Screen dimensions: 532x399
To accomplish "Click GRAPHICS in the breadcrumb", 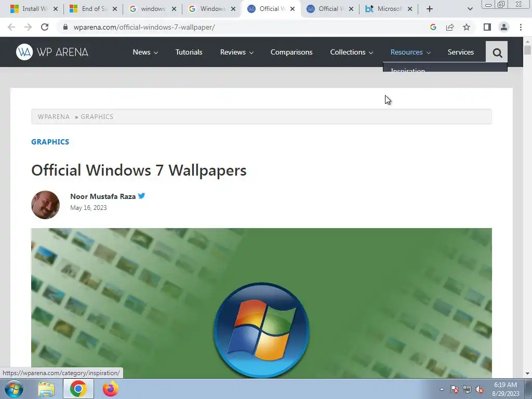I will click(97, 117).
